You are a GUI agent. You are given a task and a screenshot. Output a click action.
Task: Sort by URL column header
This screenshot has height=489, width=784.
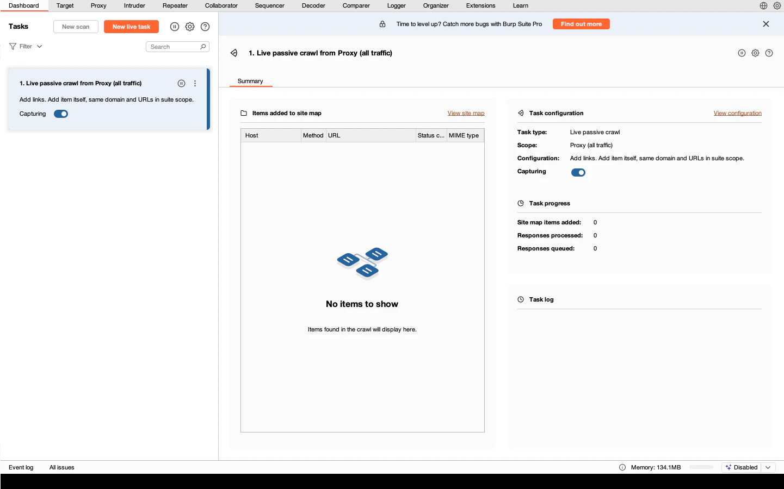click(x=371, y=135)
